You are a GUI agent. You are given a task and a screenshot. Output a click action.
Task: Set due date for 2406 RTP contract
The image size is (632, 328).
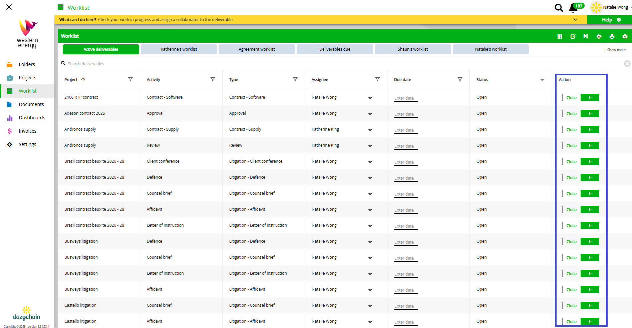coord(406,98)
